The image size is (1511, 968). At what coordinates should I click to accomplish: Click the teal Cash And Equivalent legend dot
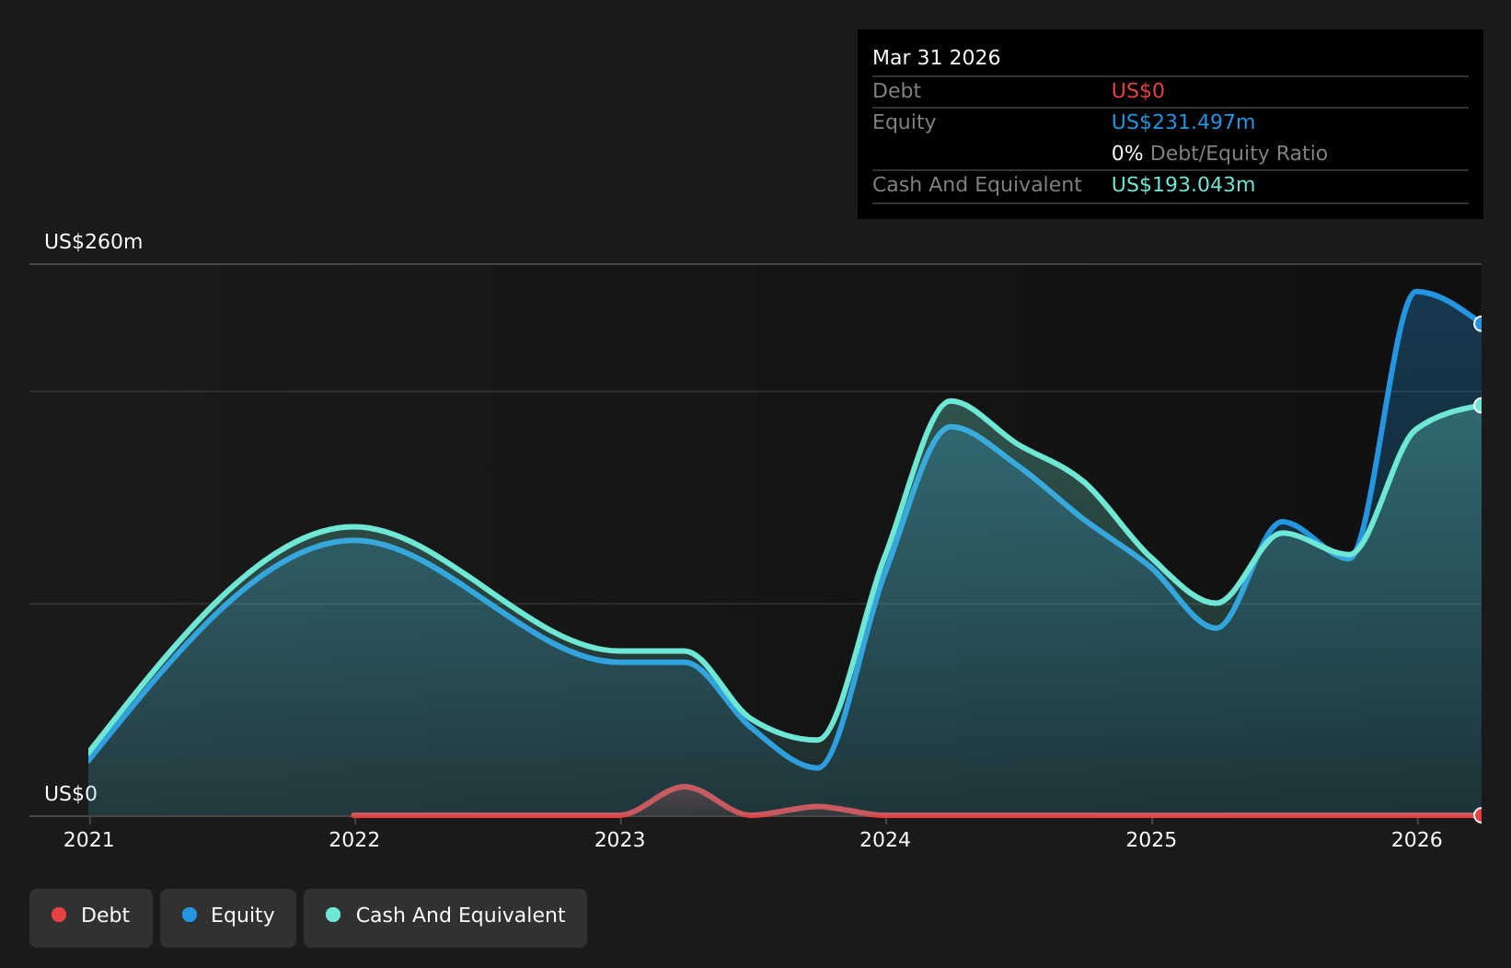[333, 915]
